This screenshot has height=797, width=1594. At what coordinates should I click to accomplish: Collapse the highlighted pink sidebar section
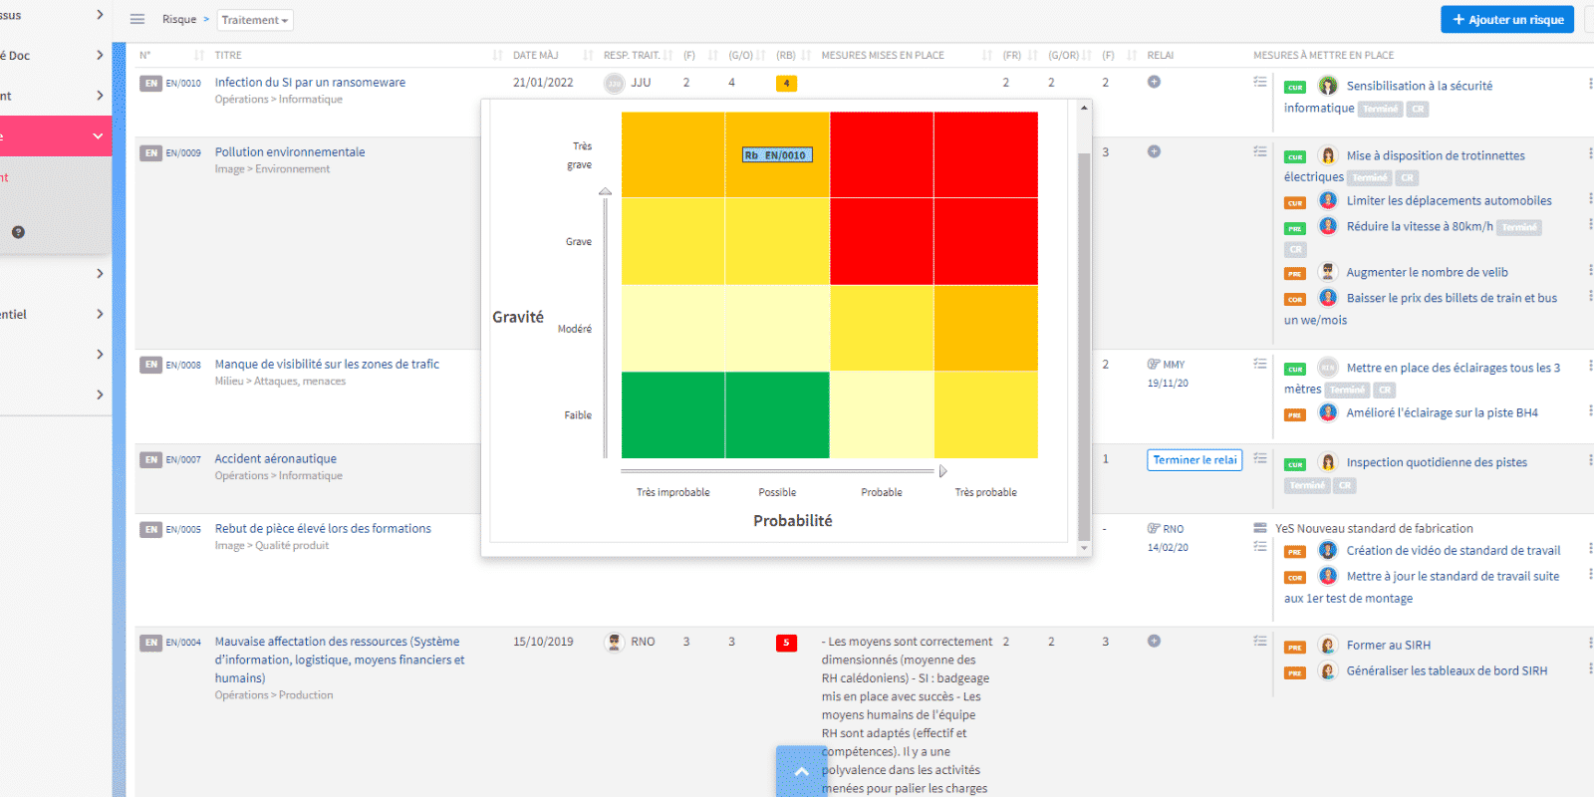98,136
